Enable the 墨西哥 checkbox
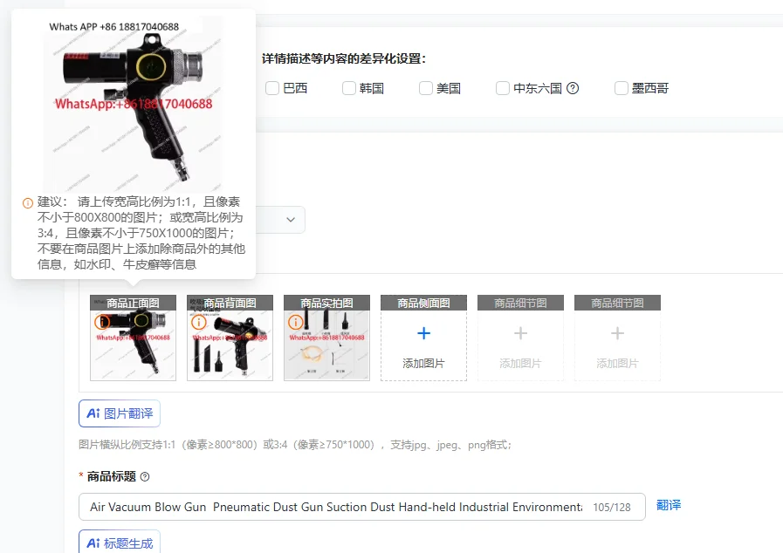Viewport: 783px width, 553px height. (621, 88)
